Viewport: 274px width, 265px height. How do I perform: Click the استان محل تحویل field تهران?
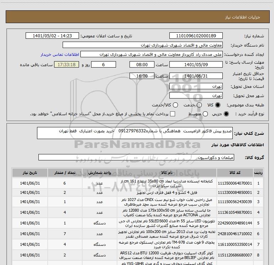[196, 86]
